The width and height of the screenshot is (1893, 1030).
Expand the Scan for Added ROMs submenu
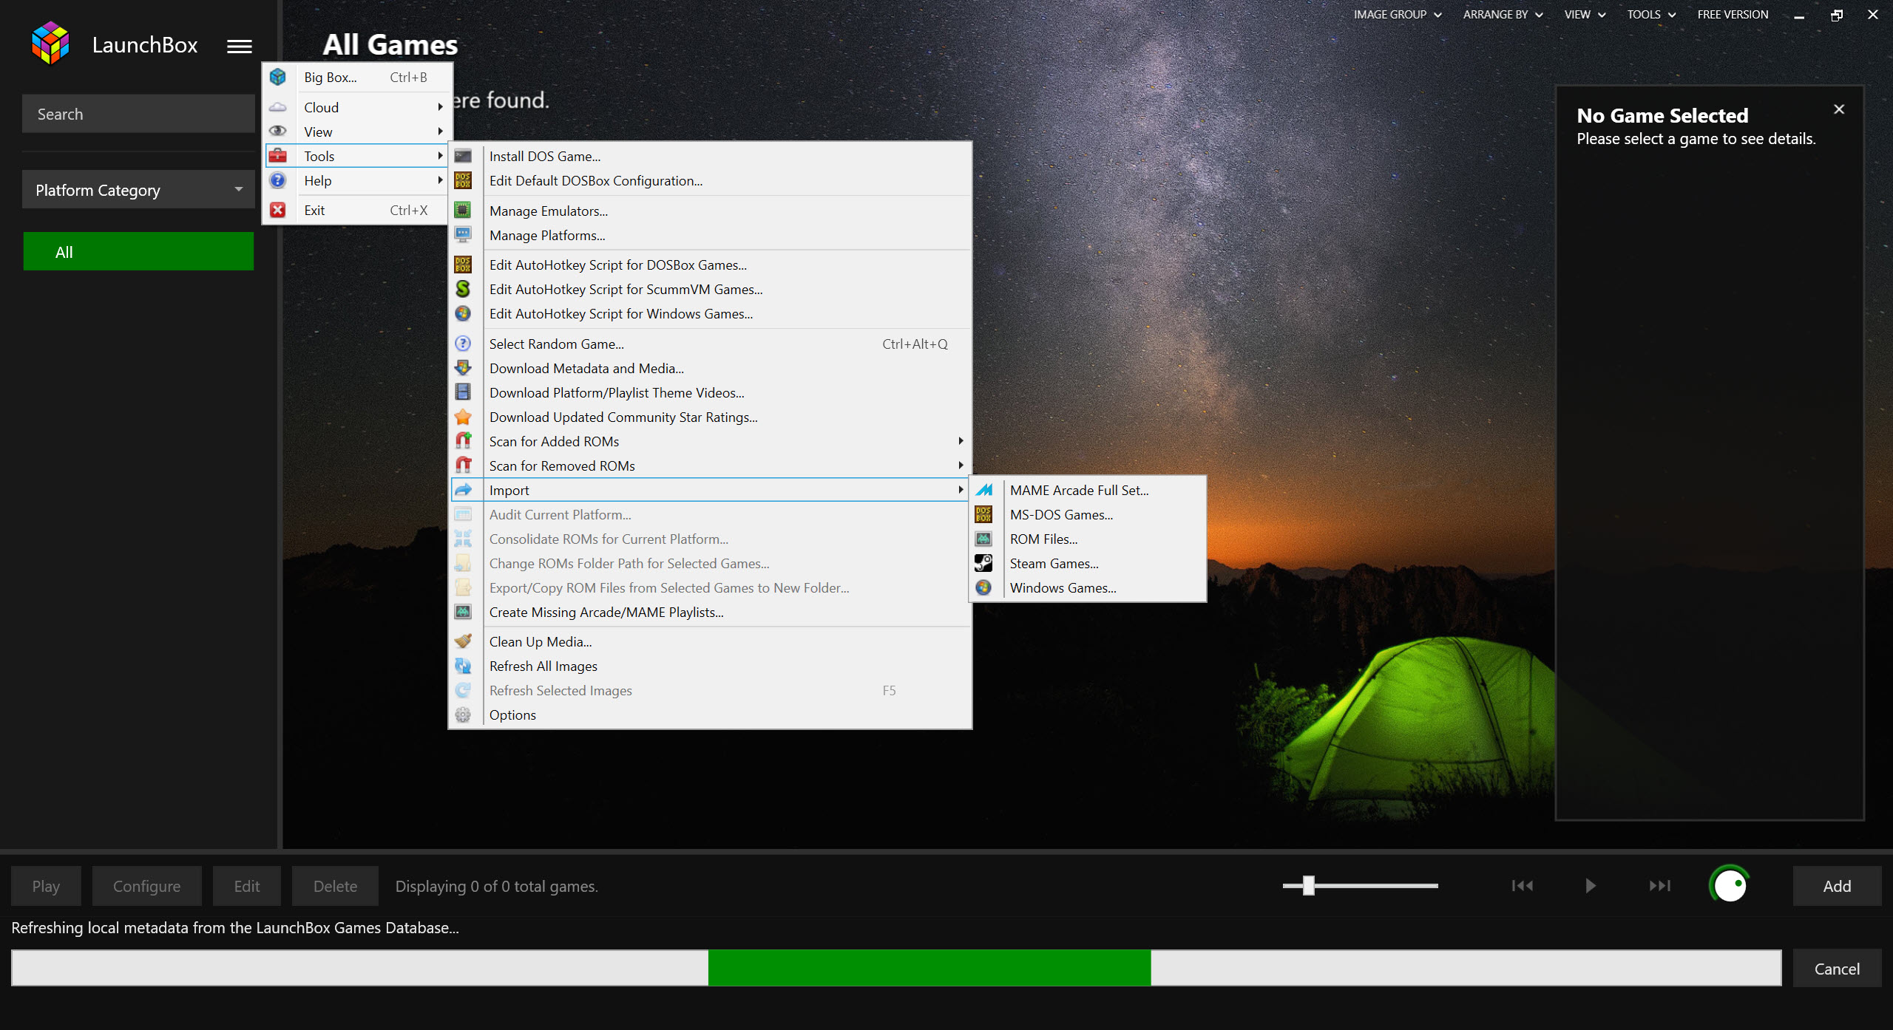click(710, 441)
